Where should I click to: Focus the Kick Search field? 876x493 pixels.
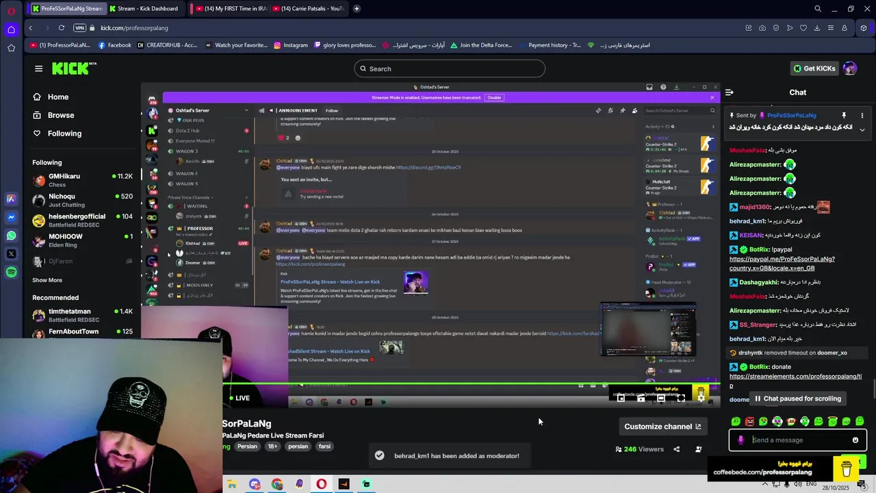click(450, 68)
